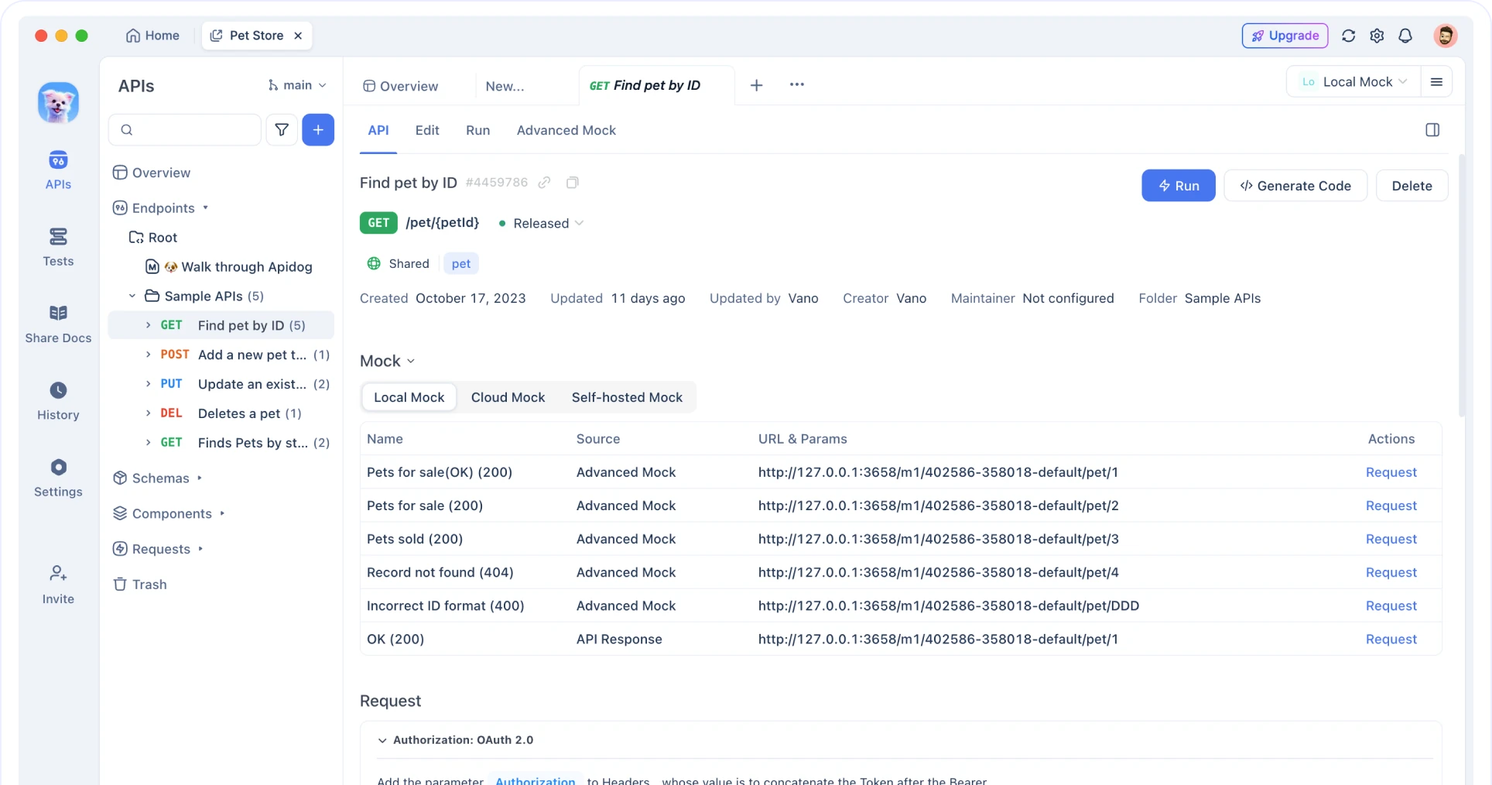
Task: Click the refresh sync icon
Action: pos(1348,36)
